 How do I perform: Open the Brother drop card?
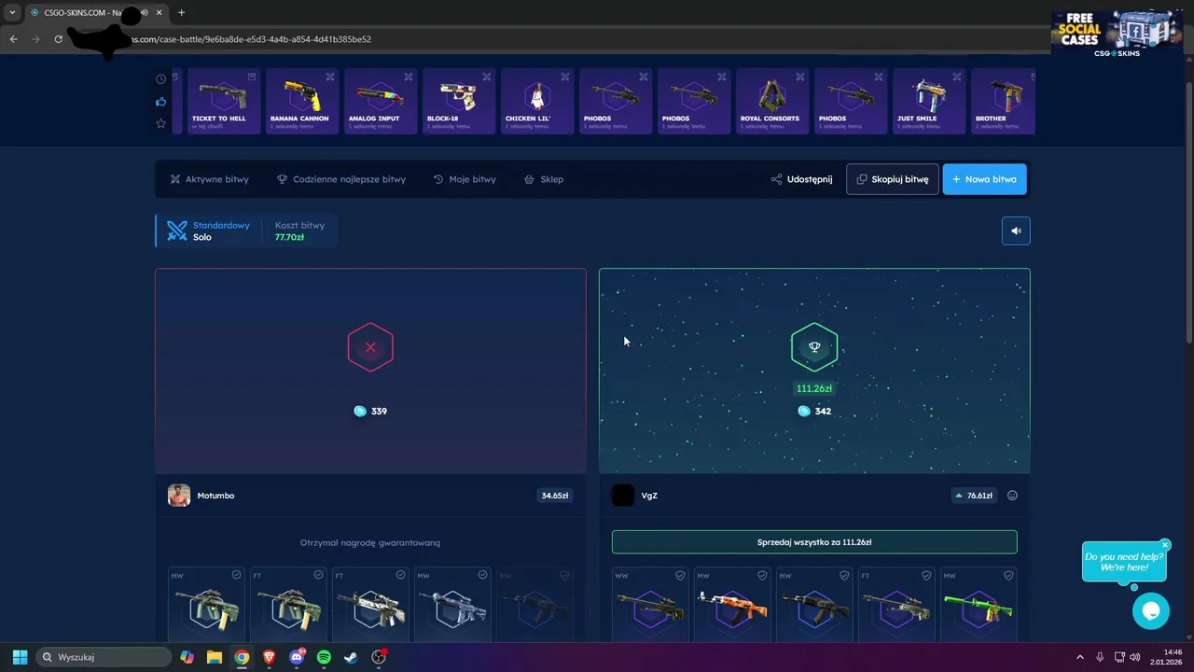[x=1003, y=101]
